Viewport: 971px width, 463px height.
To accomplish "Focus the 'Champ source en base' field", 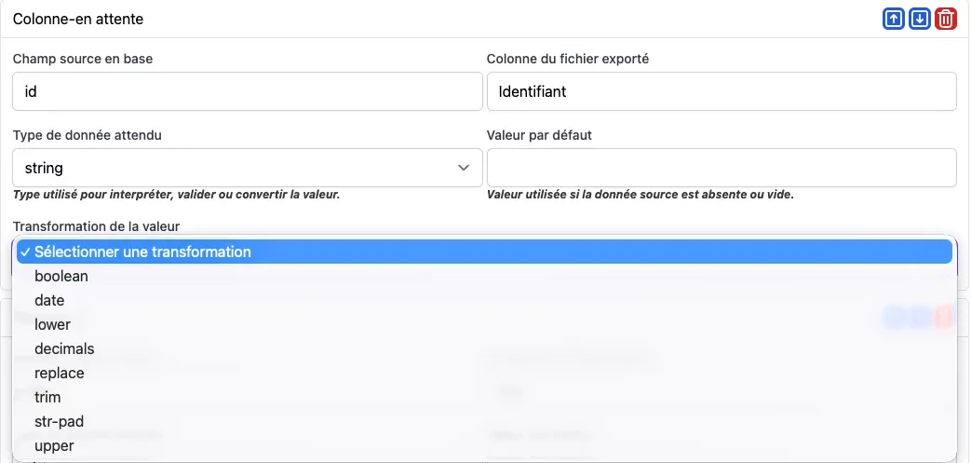I will click(247, 92).
